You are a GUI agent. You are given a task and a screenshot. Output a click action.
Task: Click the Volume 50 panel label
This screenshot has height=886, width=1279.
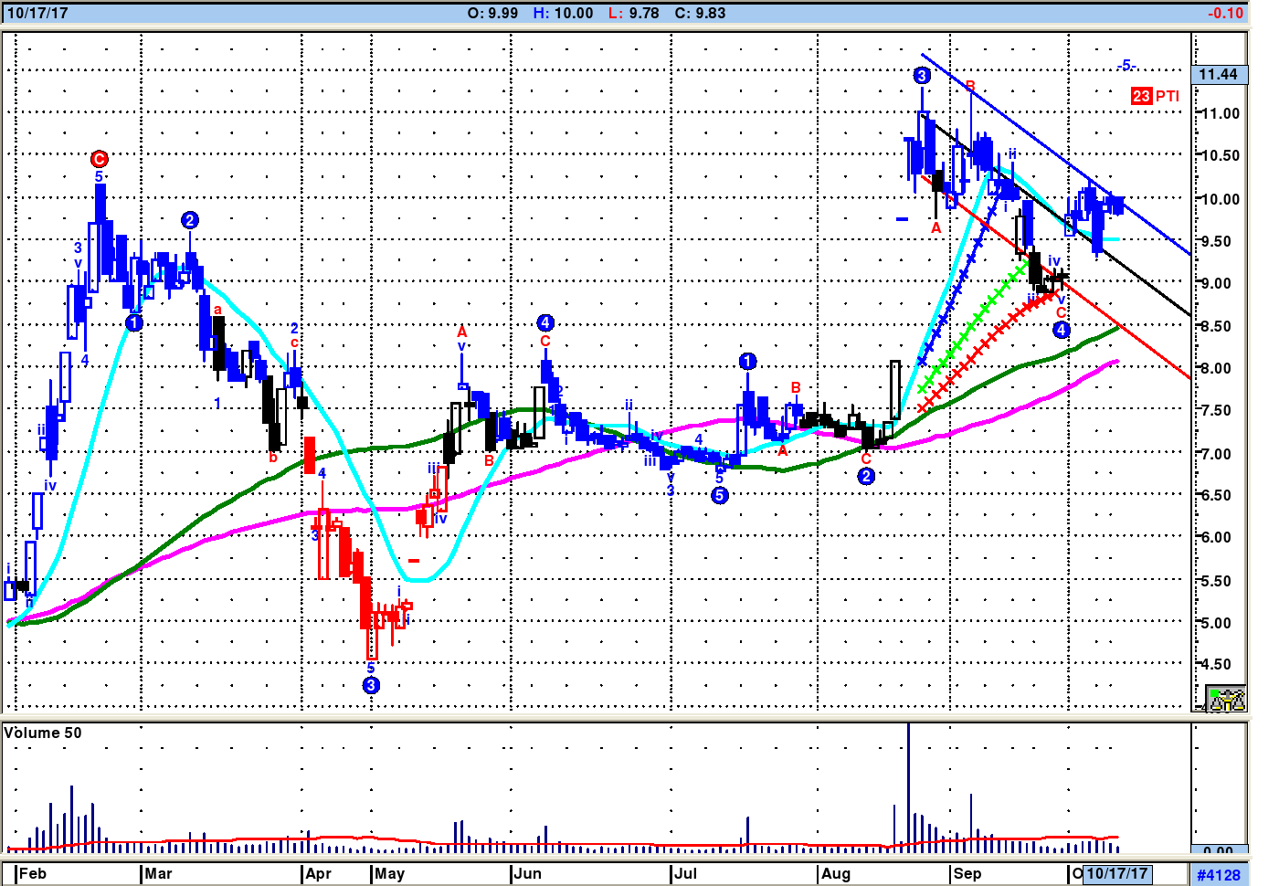tap(43, 733)
